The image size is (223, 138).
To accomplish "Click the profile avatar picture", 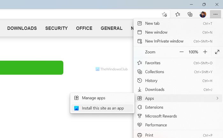I will [203, 14].
